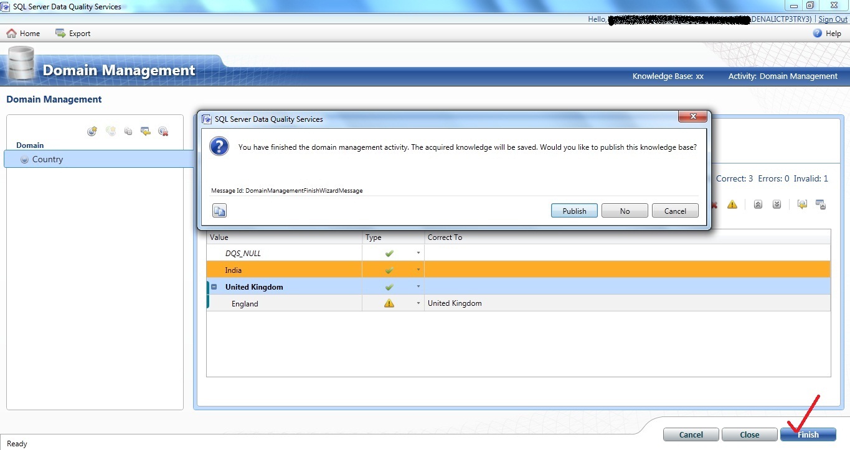
Task: Expand all values double-down arrow icon
Action: point(777,204)
